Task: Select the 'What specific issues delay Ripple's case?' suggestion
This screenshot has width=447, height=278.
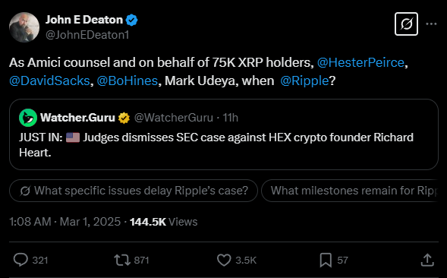Action: tap(134, 191)
